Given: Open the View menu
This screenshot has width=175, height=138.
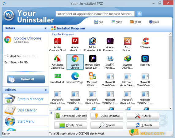Looking at the screenshot, I should (117, 22).
